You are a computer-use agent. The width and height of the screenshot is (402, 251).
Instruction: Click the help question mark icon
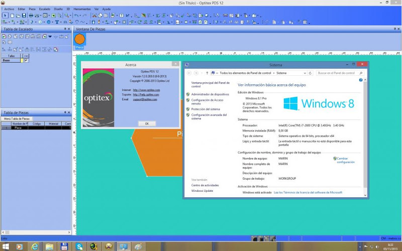coord(122,16)
